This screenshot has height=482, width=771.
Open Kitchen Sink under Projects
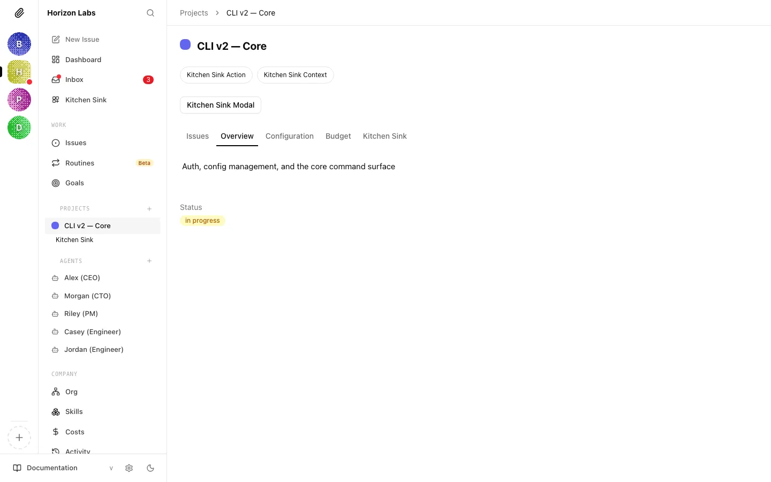point(74,240)
